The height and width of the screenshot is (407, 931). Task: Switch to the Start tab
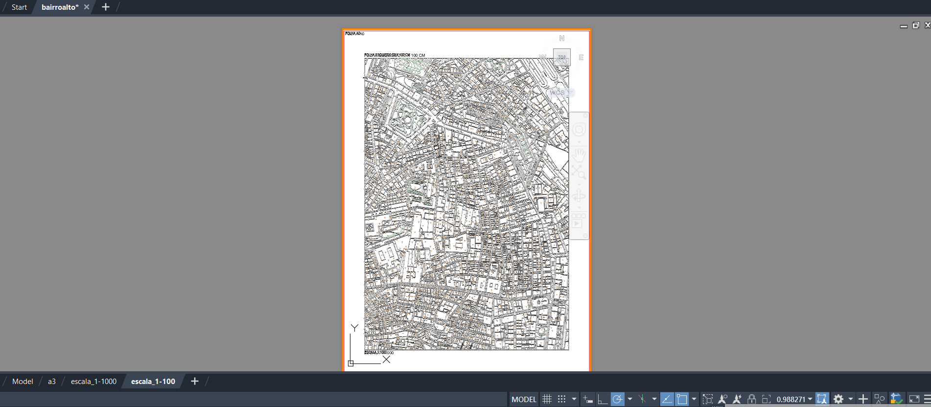[19, 7]
